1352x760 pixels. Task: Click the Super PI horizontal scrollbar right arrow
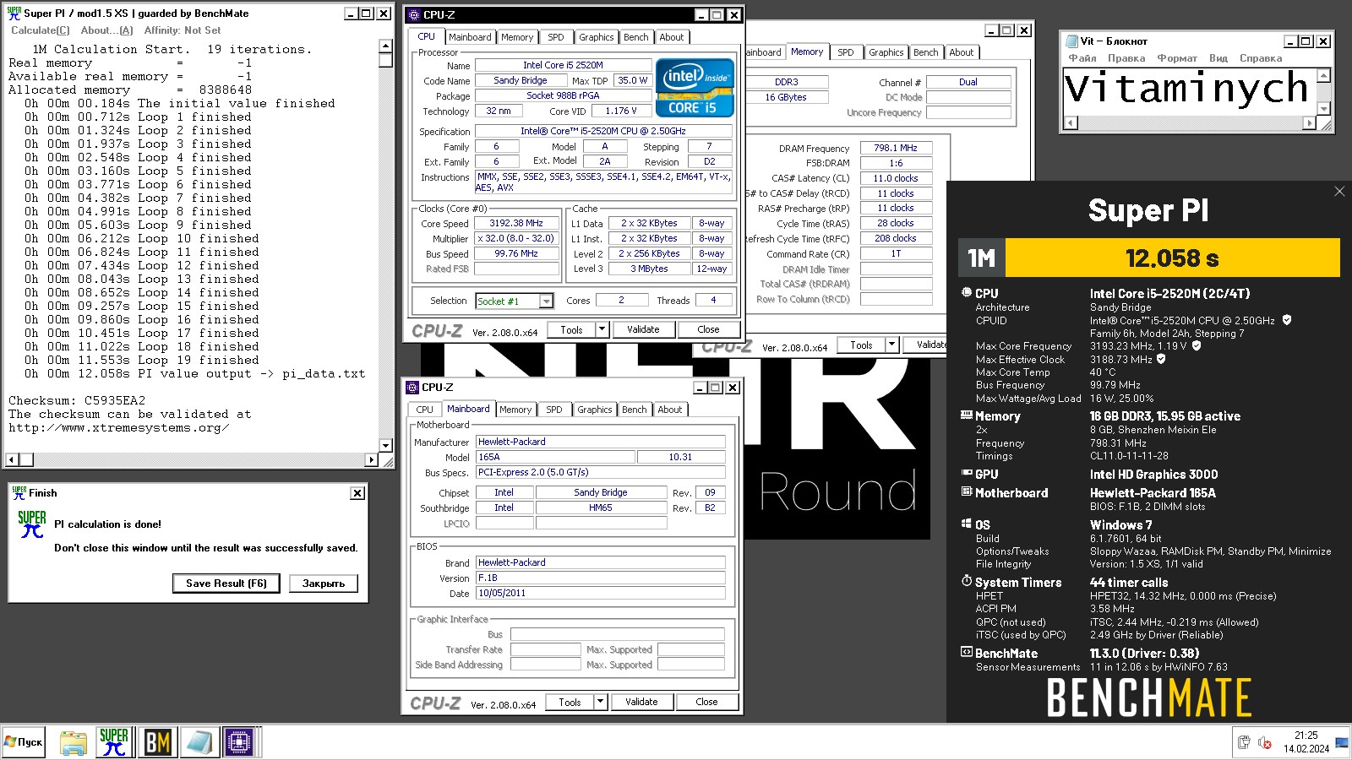pos(371,459)
